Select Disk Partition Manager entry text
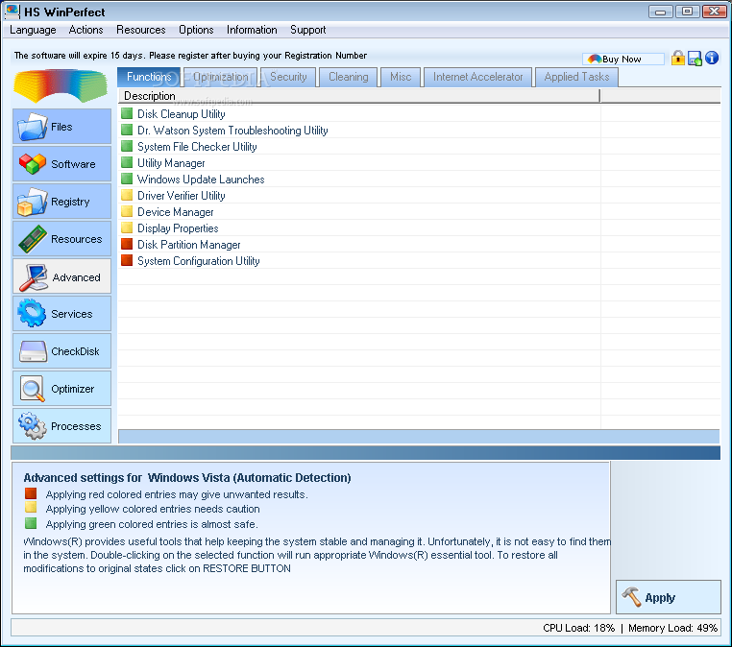Screen dimensions: 732x647 (x=188, y=245)
